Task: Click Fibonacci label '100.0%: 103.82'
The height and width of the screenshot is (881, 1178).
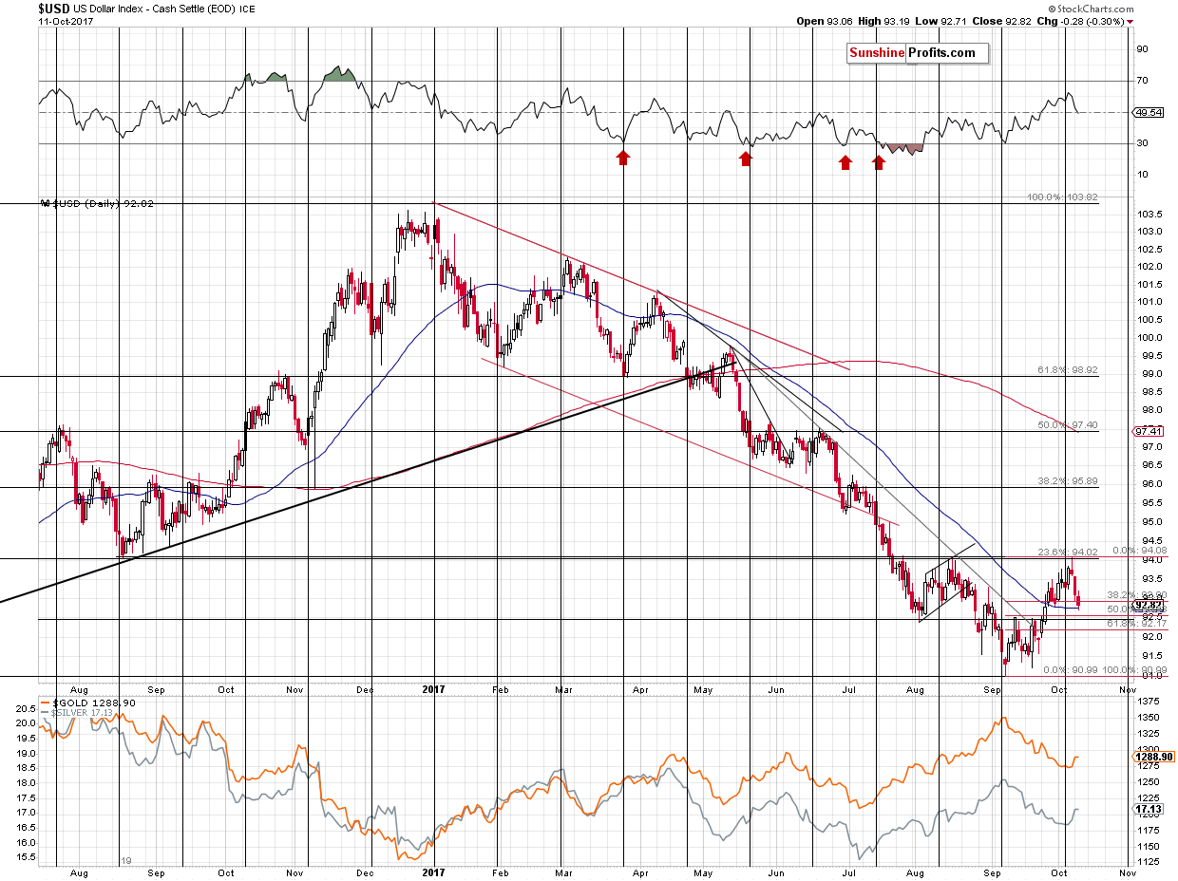Action: tap(1063, 197)
